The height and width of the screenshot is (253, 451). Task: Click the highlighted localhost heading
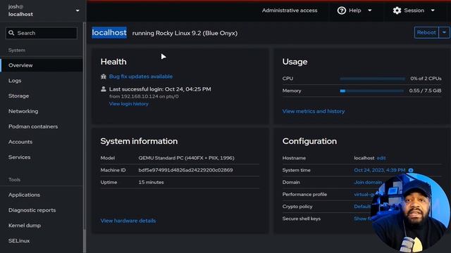[109, 33]
